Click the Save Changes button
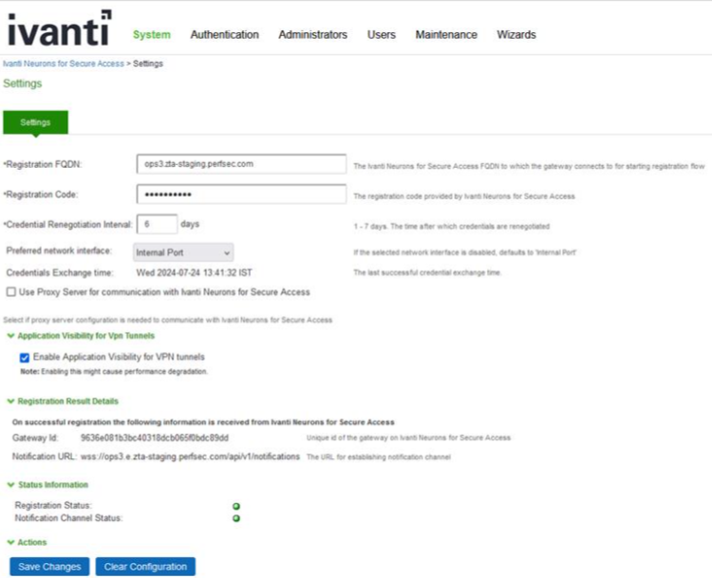Viewport: 712px width, 578px height. click(49, 567)
